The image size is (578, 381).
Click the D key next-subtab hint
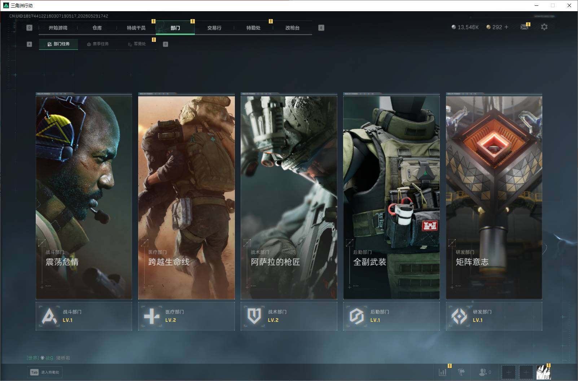pos(166,44)
